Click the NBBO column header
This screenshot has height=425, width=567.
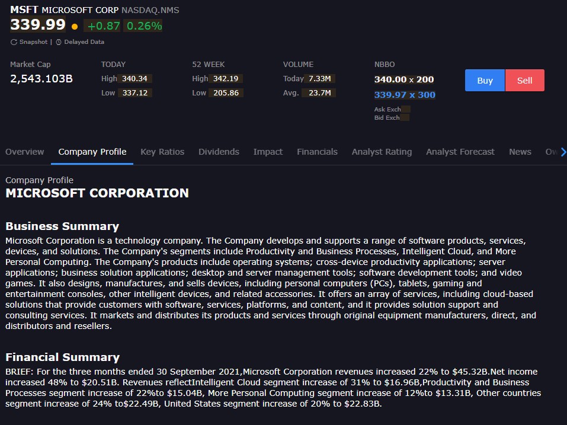pyautogui.click(x=385, y=65)
